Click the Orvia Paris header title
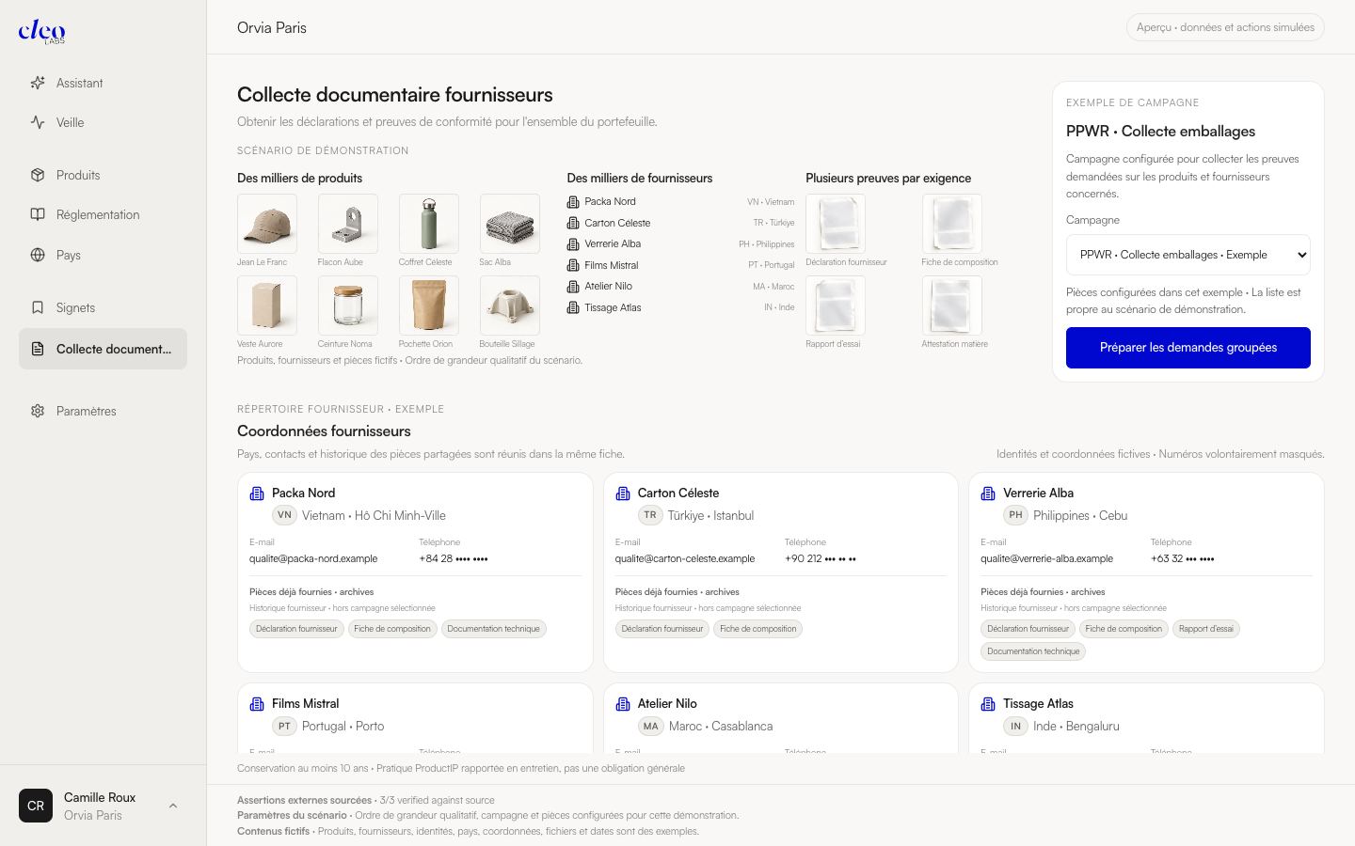1355x846 pixels. coord(272,28)
